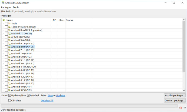Click the Android 7.0 (API 24) folder icon

(9, 53)
